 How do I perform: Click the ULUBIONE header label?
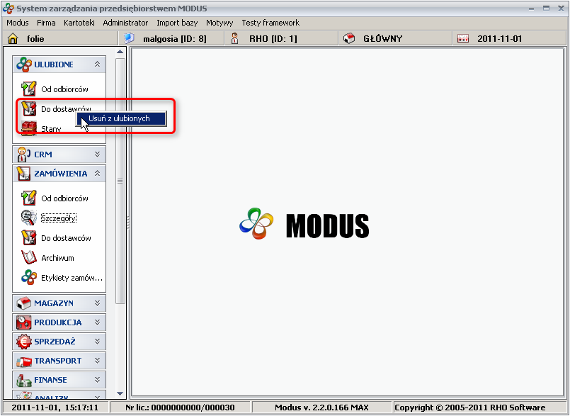click(x=54, y=64)
